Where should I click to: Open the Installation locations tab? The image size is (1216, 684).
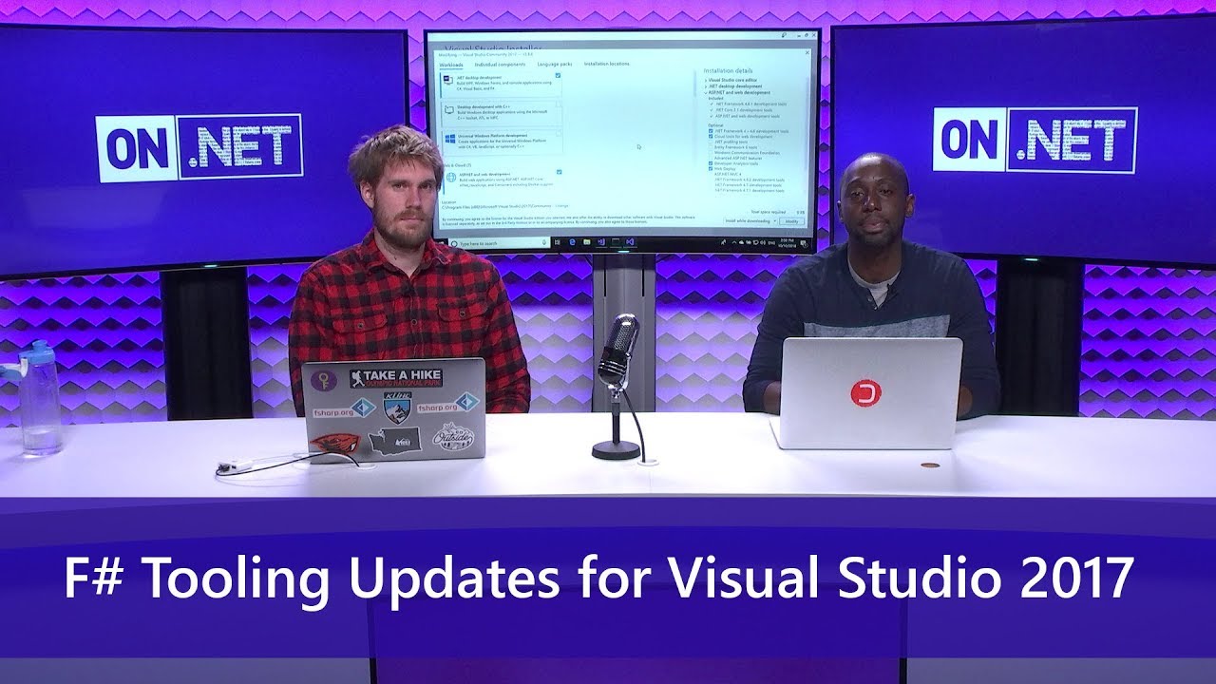click(x=607, y=64)
